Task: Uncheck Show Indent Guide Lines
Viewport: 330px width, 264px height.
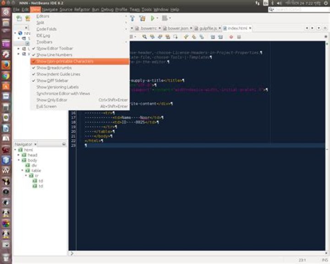Action: [80, 74]
